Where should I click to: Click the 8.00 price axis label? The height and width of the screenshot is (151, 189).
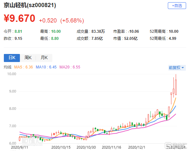[13, 109]
